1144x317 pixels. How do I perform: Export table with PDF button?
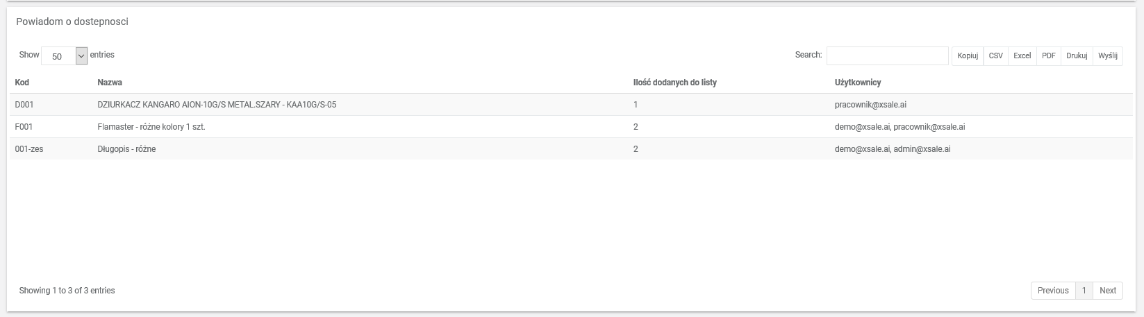click(x=1048, y=56)
